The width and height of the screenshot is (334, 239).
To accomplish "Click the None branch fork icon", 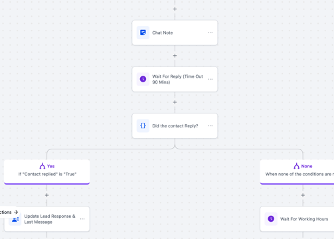I will [x=296, y=166].
